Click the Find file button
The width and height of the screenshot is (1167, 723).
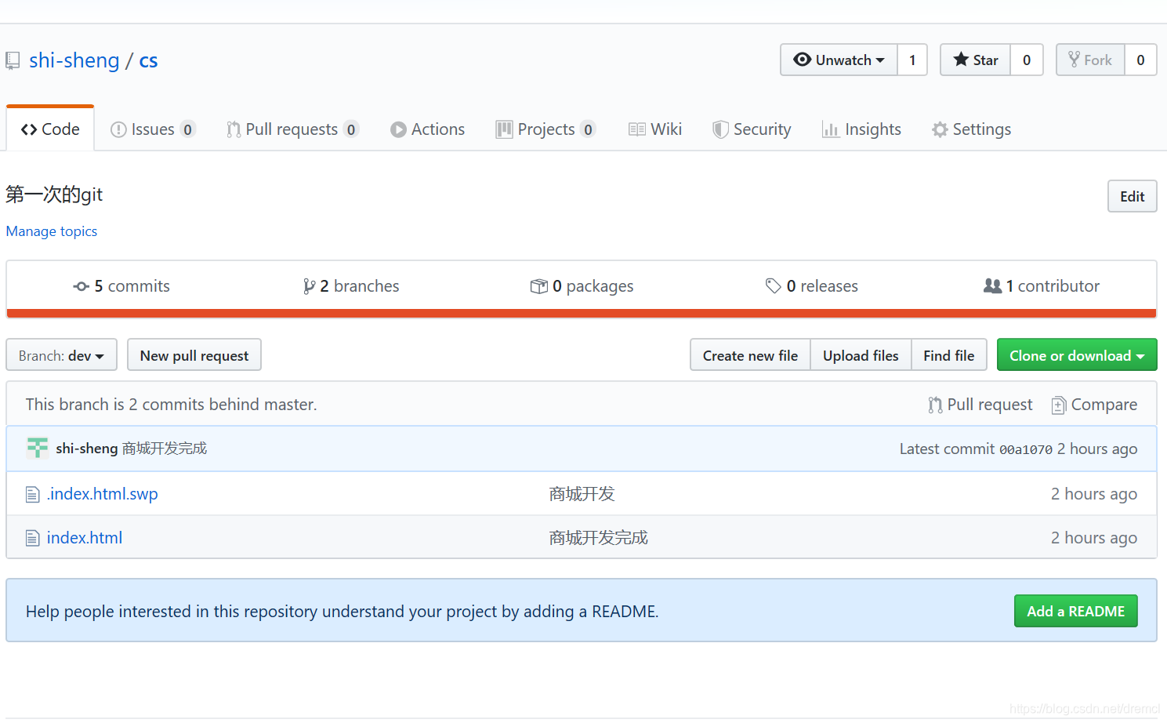pyautogui.click(x=948, y=355)
